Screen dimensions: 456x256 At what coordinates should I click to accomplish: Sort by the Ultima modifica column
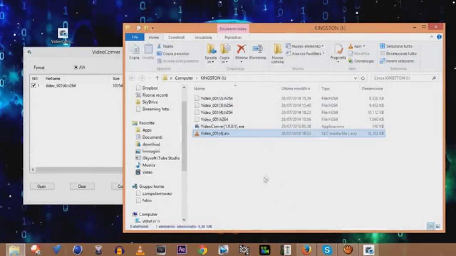click(295, 89)
